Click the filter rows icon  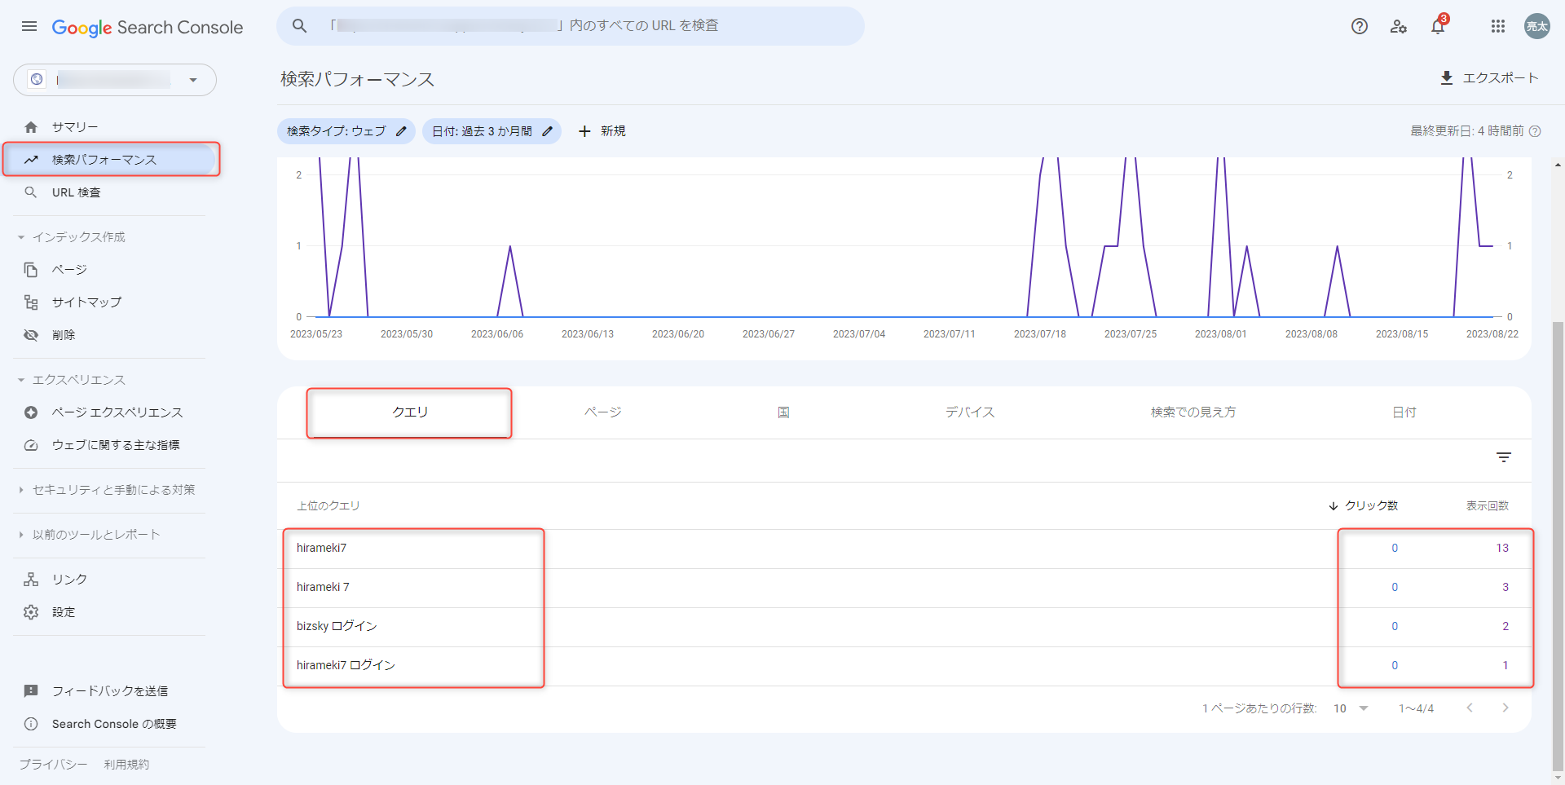coord(1504,457)
